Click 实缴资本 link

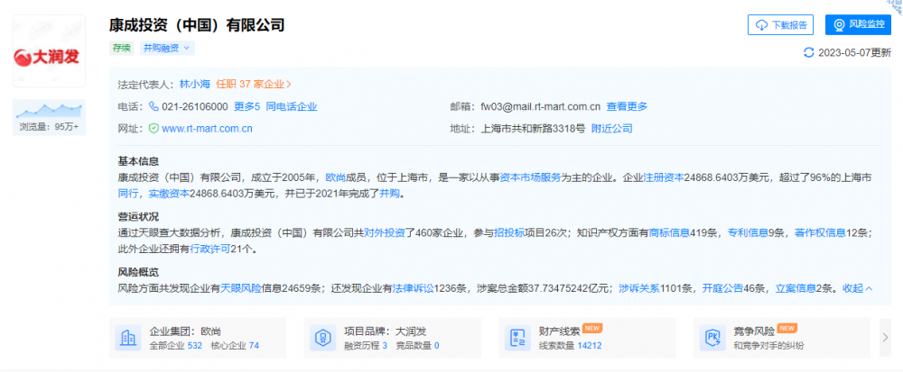point(169,194)
